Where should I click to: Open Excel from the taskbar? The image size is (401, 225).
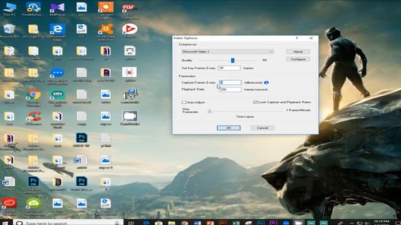(x=236, y=222)
